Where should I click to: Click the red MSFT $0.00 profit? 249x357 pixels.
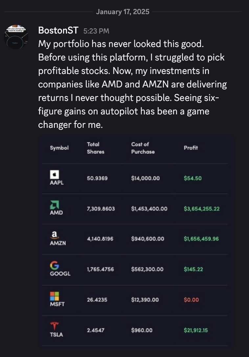click(191, 300)
